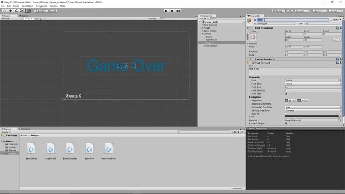This screenshot has height=194, width=345.
Task: Open the Layer dropdown in Inspector
Action: click(322, 24)
